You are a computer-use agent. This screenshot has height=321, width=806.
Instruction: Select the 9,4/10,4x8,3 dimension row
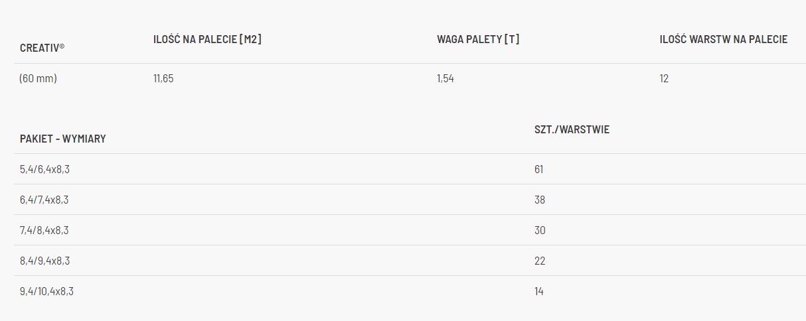[x=46, y=291]
